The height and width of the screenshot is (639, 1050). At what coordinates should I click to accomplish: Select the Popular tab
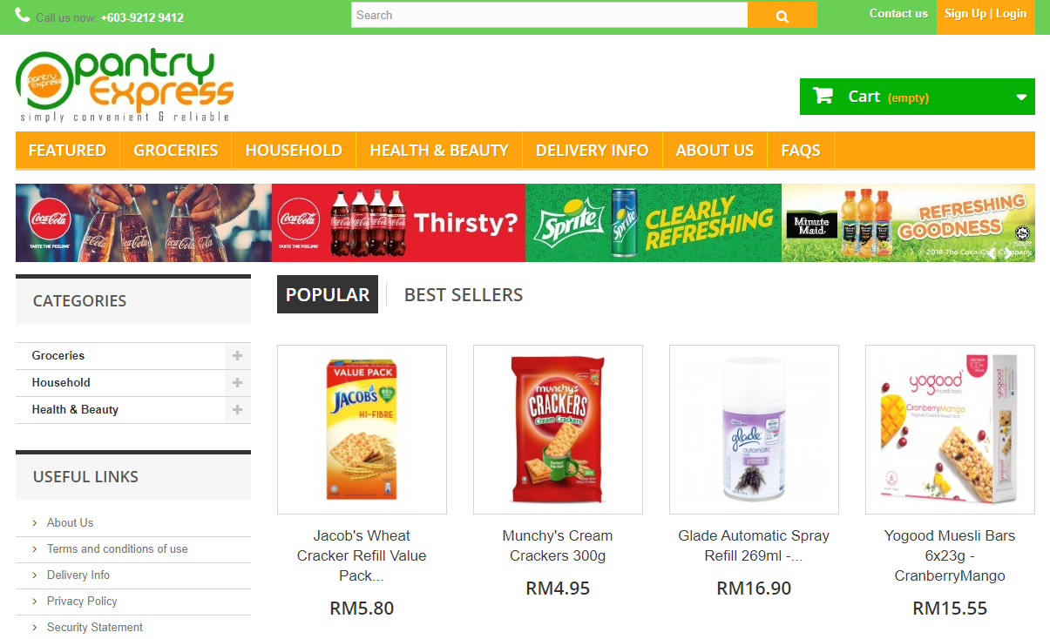point(328,294)
